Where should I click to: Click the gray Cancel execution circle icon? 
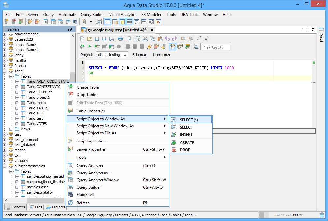[119, 47]
